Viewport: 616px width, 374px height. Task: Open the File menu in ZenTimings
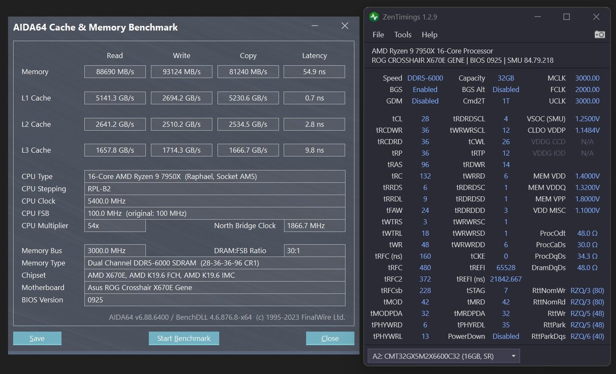coord(378,35)
